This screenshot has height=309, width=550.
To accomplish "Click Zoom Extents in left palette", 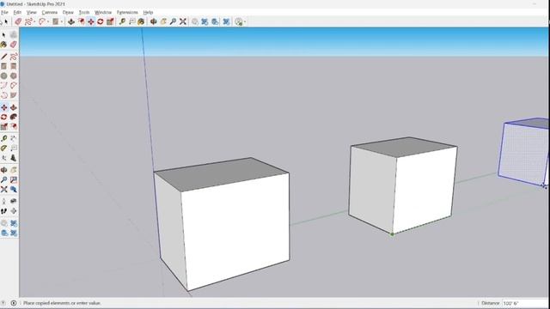I will point(3,190).
